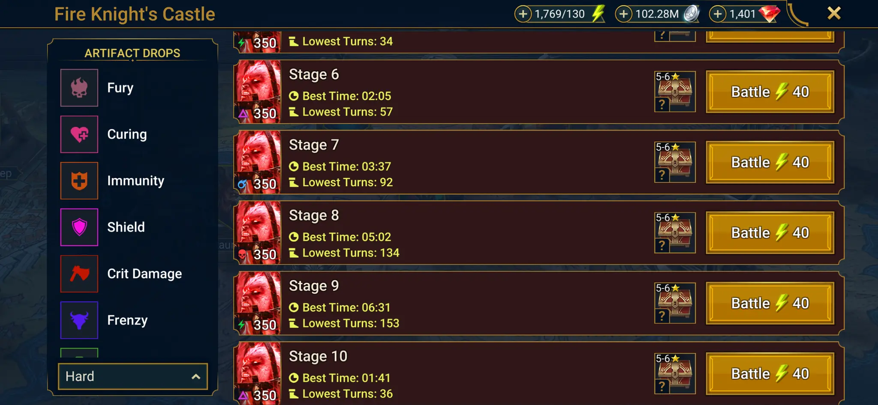This screenshot has width=878, height=405.
Task: Start the Stage 7 Battle
Action: 770,162
